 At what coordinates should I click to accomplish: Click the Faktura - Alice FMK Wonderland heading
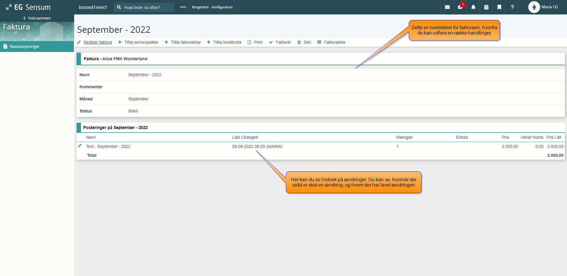click(116, 59)
